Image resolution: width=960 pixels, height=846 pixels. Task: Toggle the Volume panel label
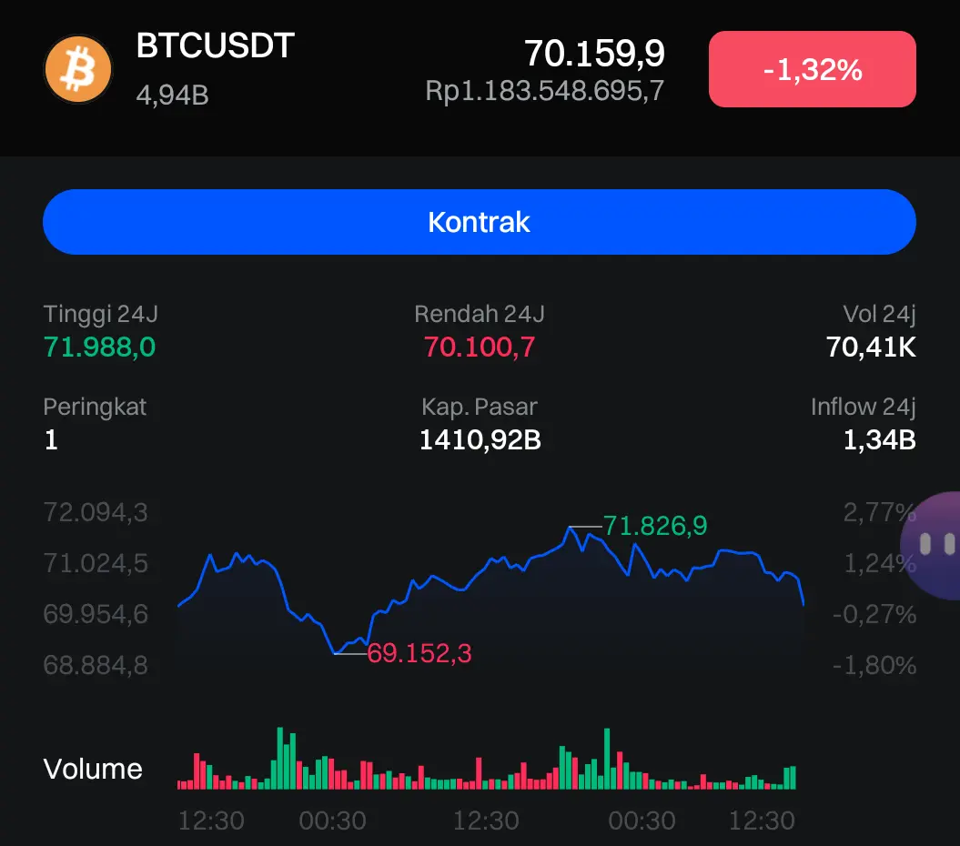coord(93,769)
